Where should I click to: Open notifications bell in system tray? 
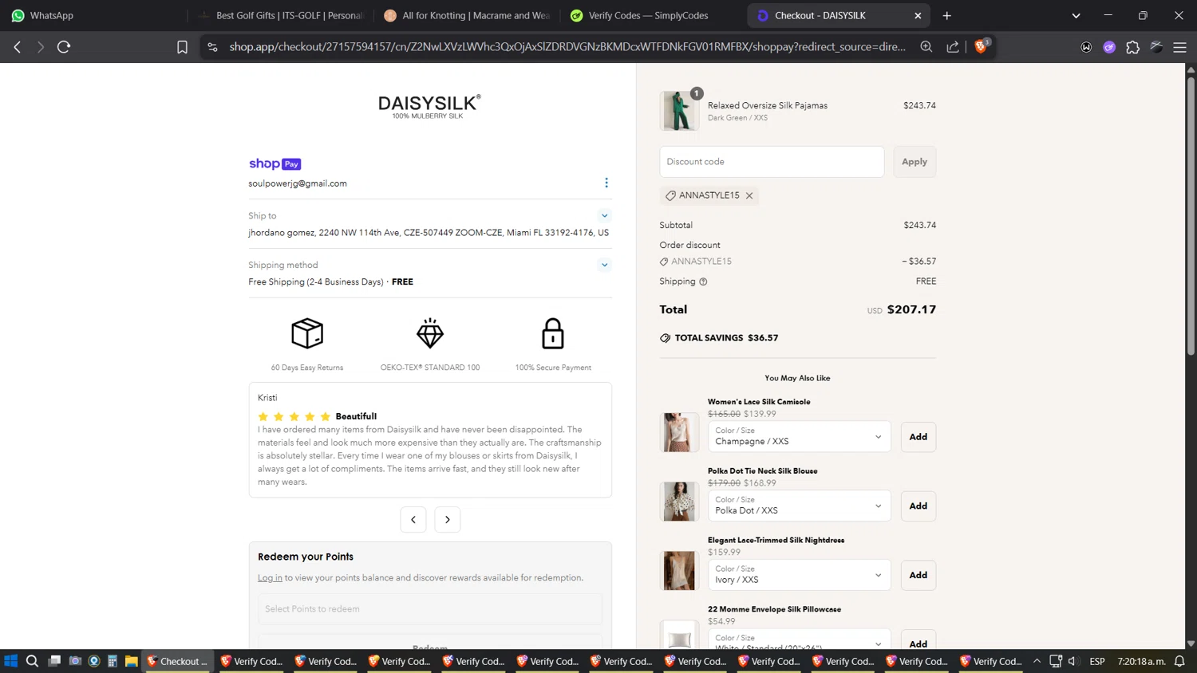pos(1179,661)
